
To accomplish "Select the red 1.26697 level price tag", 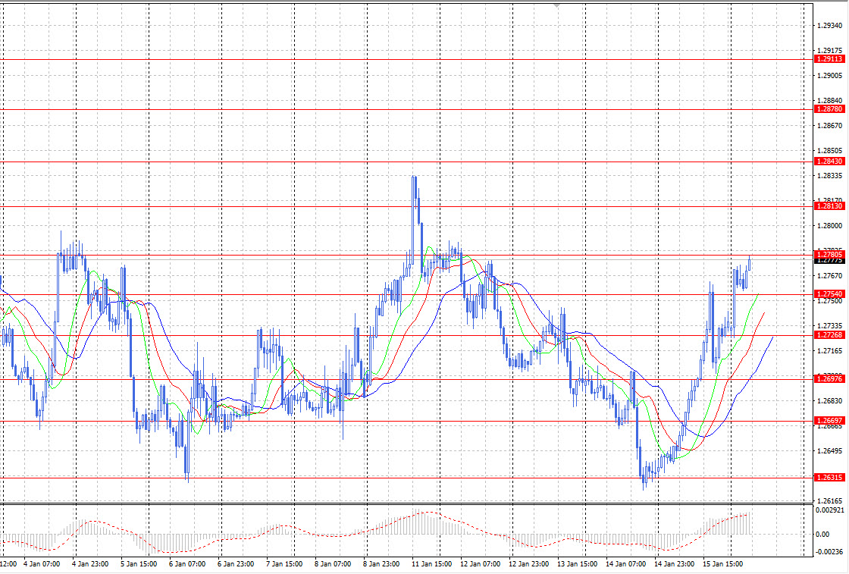I will (829, 421).
